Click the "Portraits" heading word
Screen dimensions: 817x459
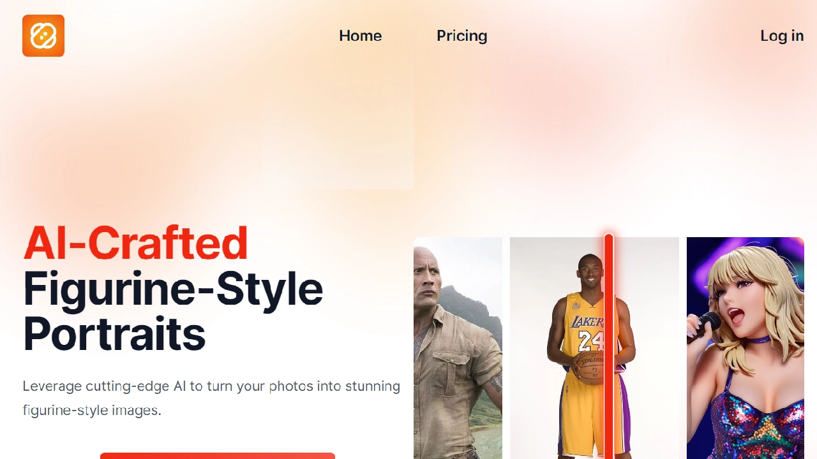114,334
